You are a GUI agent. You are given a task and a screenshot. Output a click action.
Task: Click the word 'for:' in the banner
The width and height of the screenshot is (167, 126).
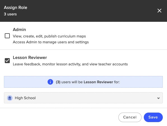coord(117,82)
